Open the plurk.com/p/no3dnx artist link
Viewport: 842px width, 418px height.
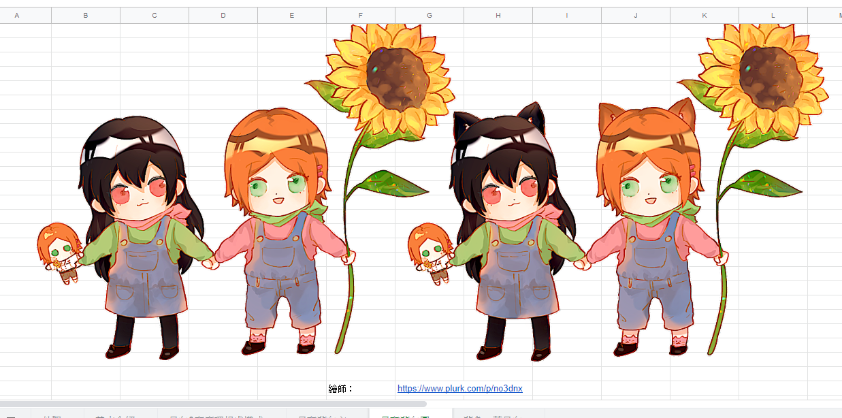(x=460, y=389)
